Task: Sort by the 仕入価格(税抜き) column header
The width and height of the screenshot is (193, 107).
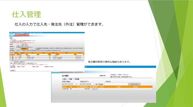Action: point(83,87)
